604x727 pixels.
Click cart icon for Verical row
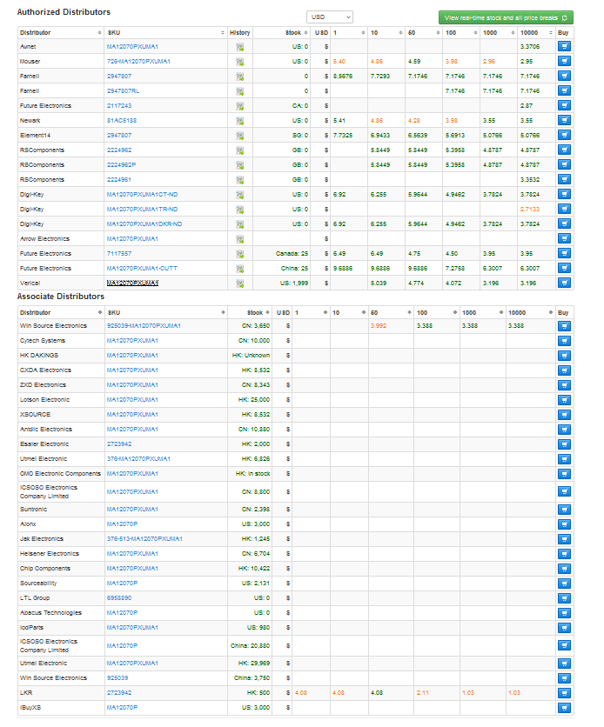564,283
